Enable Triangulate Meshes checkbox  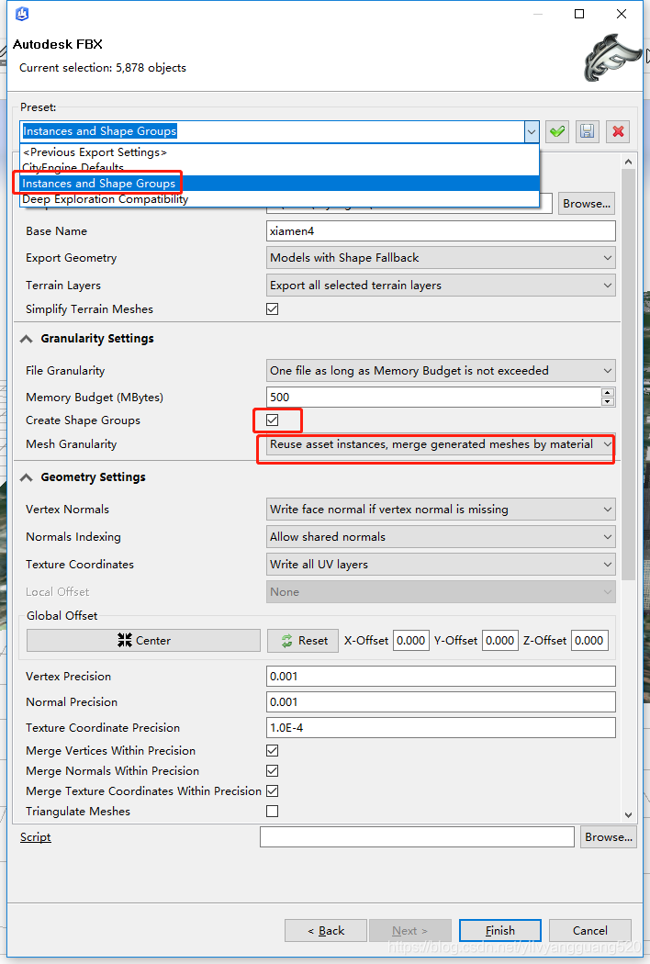(x=273, y=812)
